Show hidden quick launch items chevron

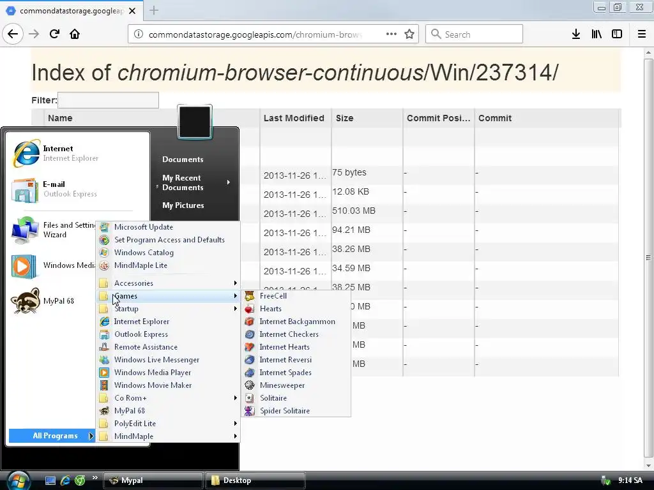pos(95,477)
